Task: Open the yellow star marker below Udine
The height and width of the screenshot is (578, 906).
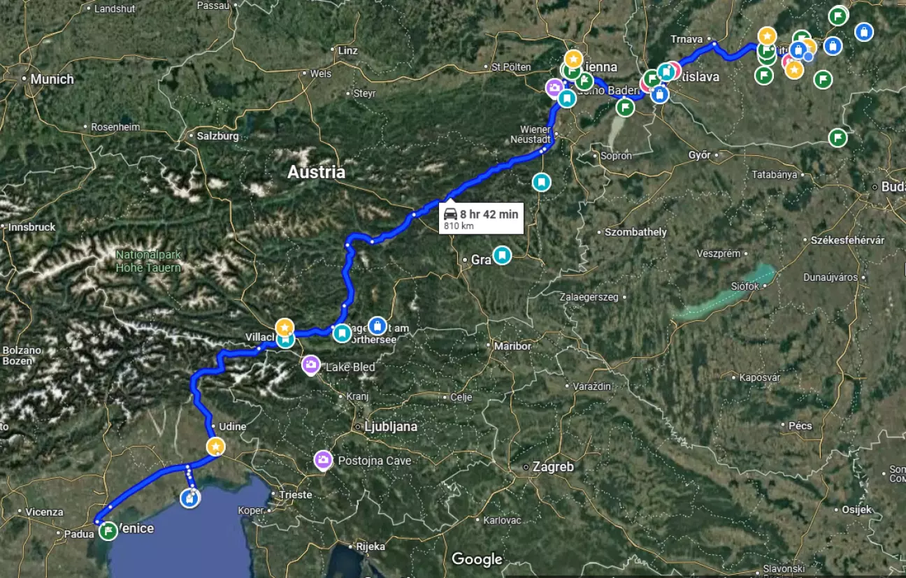Action: point(216,447)
